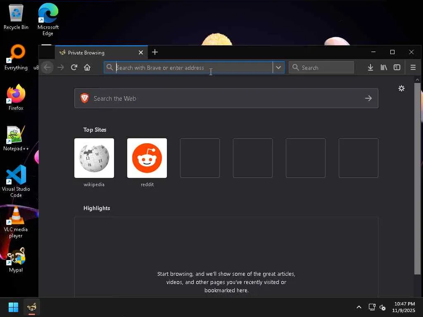Select the Private Browsing tab
The height and width of the screenshot is (317, 423).
click(x=102, y=52)
